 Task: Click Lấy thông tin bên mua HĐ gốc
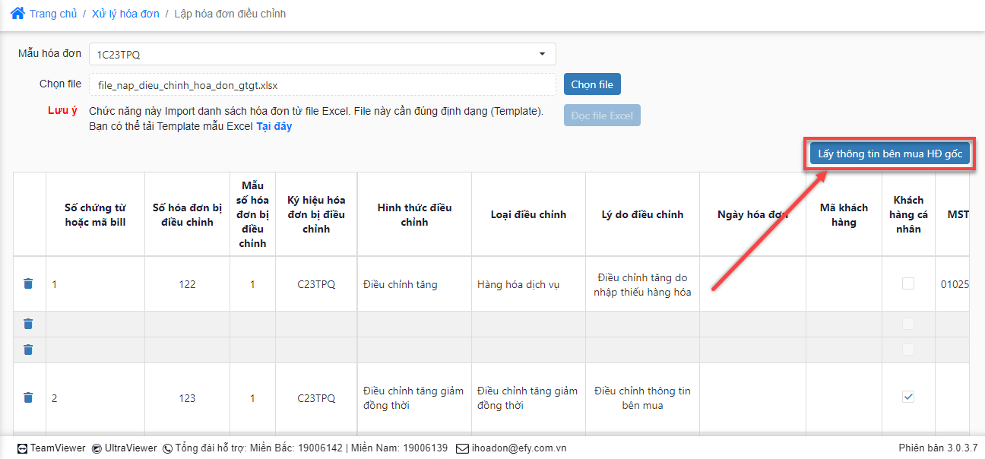[889, 154]
